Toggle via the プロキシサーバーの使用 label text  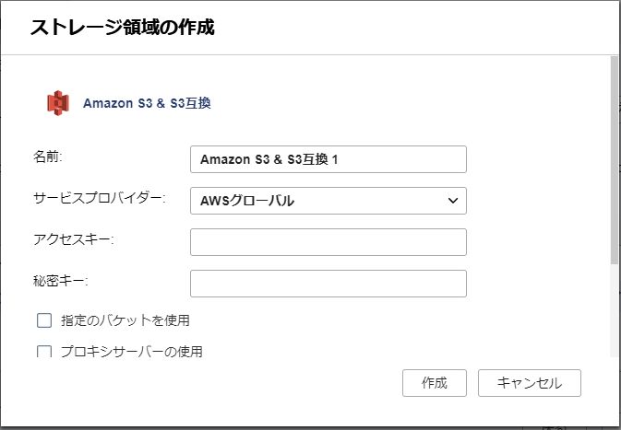pos(131,352)
